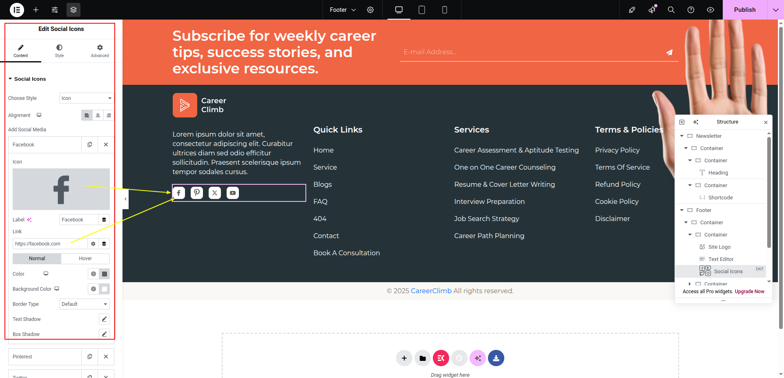Collapse the editor side panel
This screenshot has width=784, height=378.
click(x=125, y=199)
